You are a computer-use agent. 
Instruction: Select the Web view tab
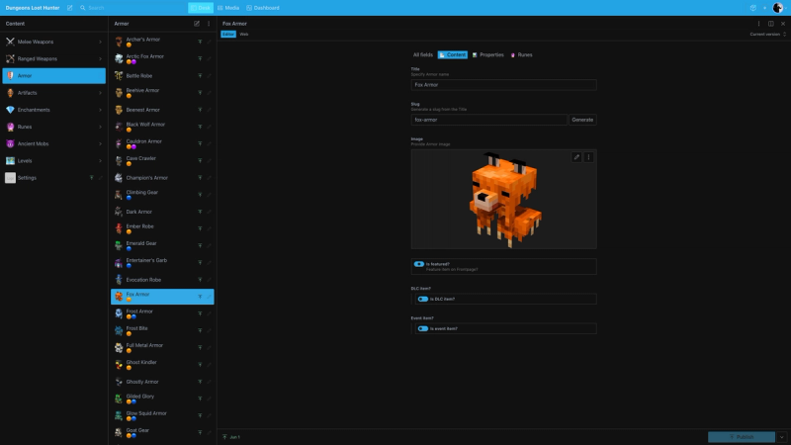(x=244, y=35)
